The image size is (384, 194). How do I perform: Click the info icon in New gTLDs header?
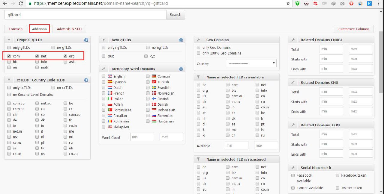pyautogui.click(x=181, y=40)
